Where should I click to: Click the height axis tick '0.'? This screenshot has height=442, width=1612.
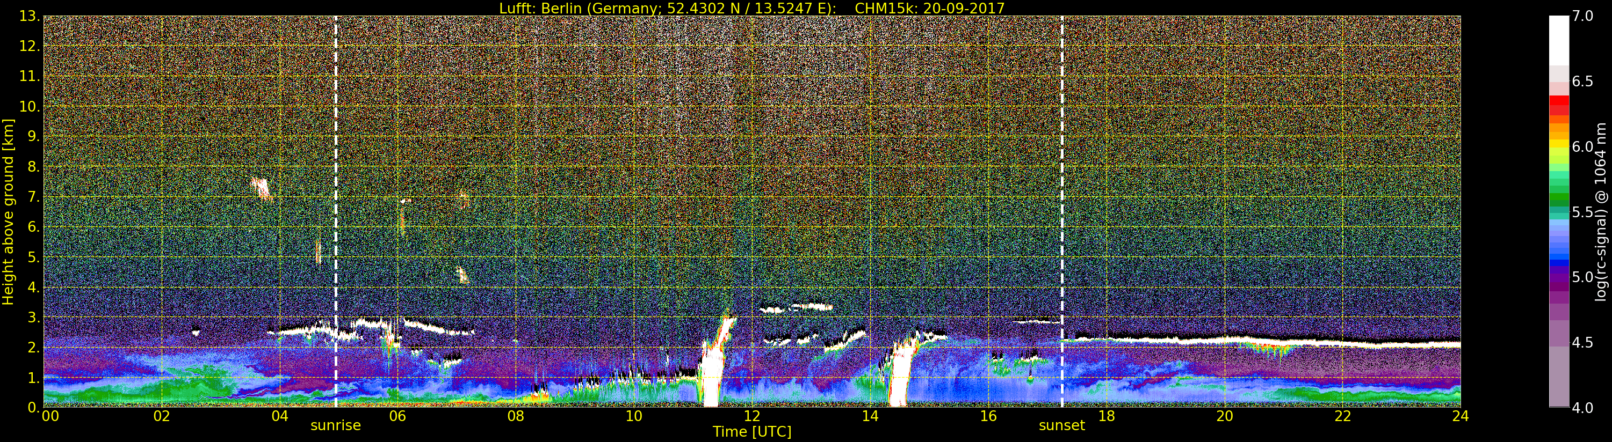tap(33, 408)
